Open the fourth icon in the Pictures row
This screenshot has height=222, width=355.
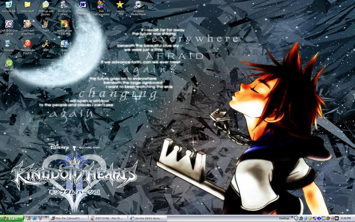tap(64, 46)
